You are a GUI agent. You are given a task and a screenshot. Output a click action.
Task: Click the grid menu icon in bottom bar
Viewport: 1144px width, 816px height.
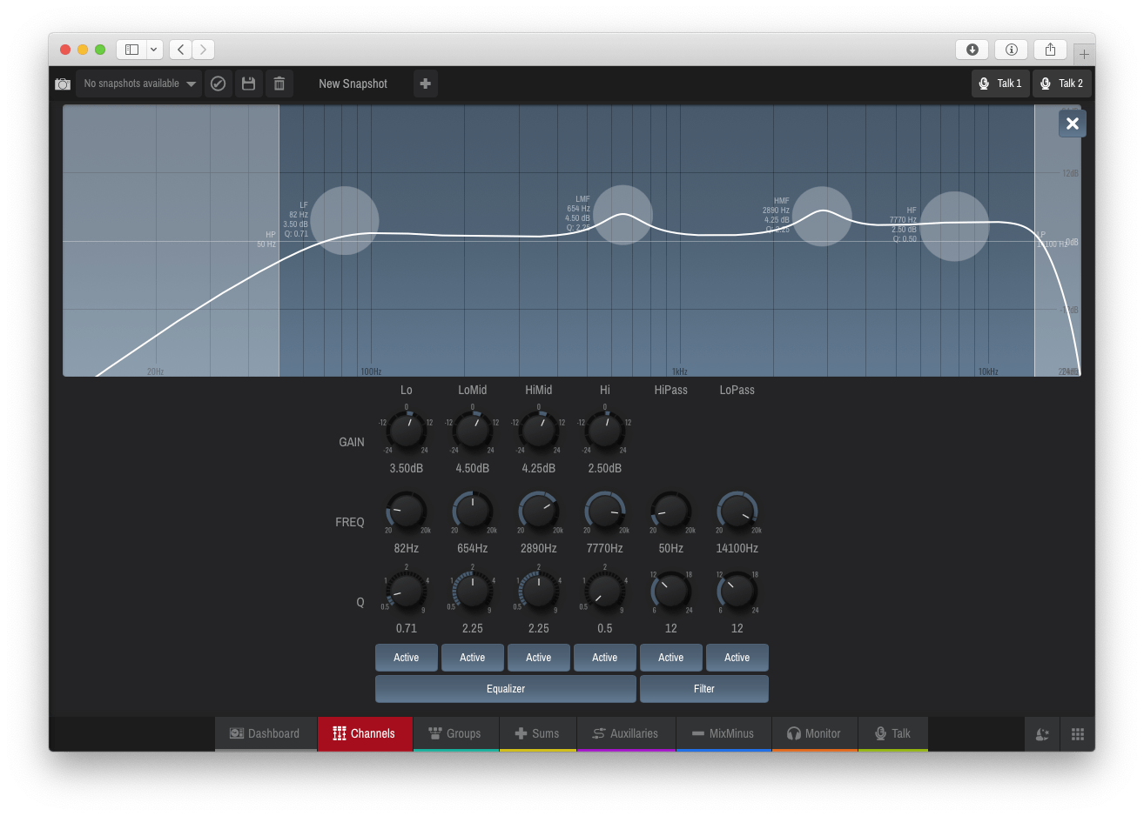pyautogui.click(x=1078, y=734)
